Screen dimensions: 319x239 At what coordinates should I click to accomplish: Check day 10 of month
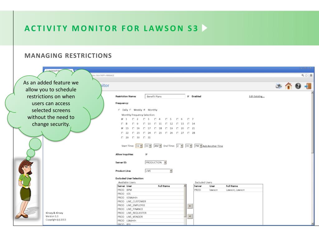coord(144,124)
